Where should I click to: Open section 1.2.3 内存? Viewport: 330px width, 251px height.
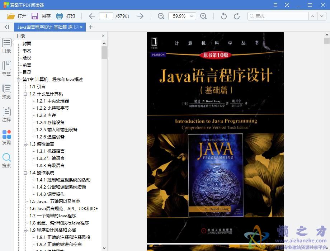pos(46,115)
